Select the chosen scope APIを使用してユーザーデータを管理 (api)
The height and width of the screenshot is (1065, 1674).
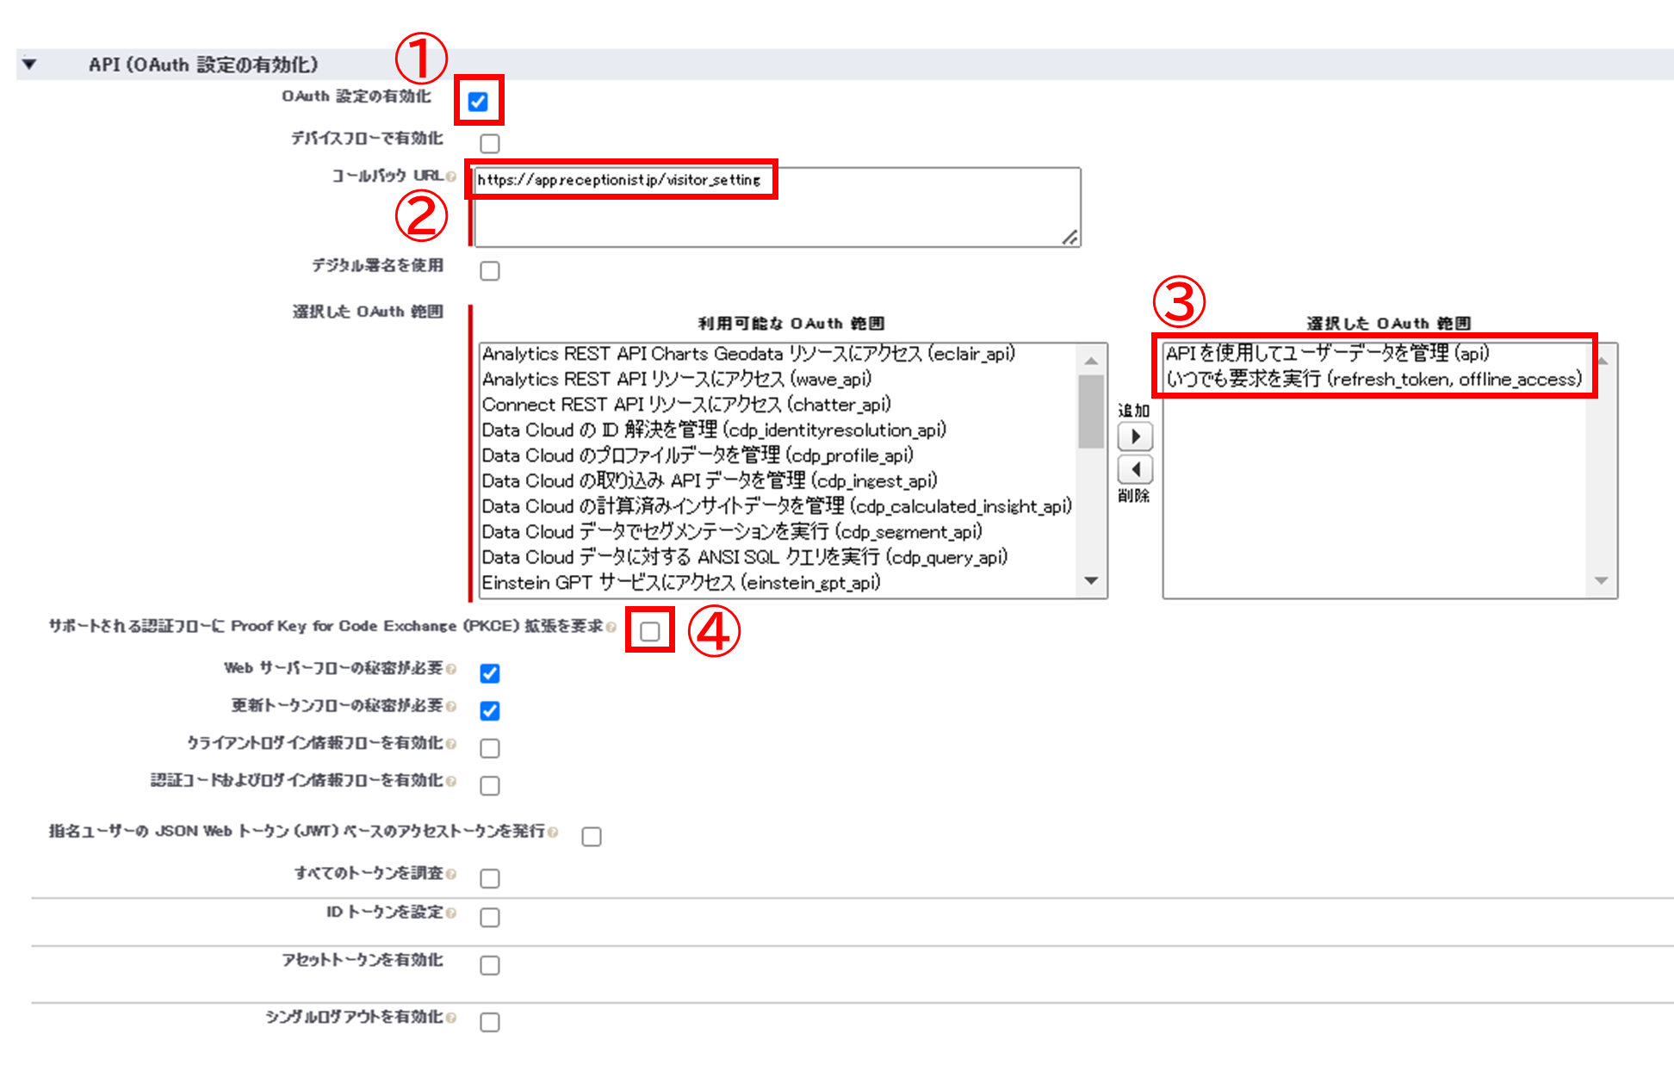coord(1327,353)
